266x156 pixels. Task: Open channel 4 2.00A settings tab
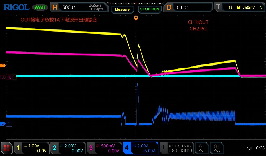pos(141,148)
